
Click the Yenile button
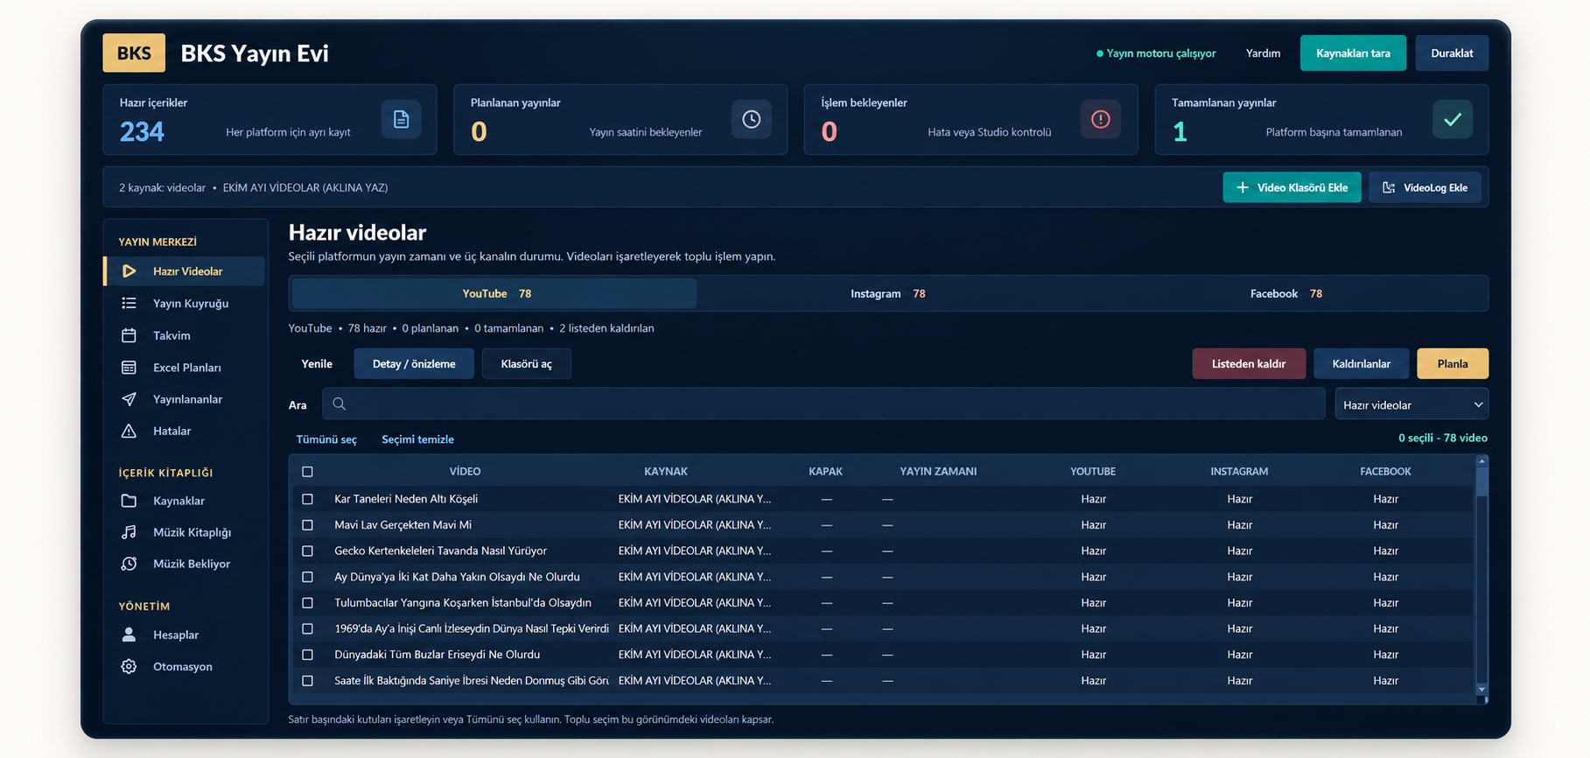317,363
